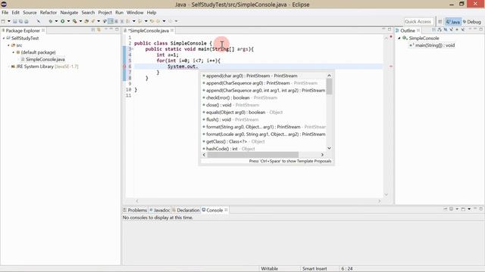Open the External Tools dropdown arrow

click(x=80, y=21)
